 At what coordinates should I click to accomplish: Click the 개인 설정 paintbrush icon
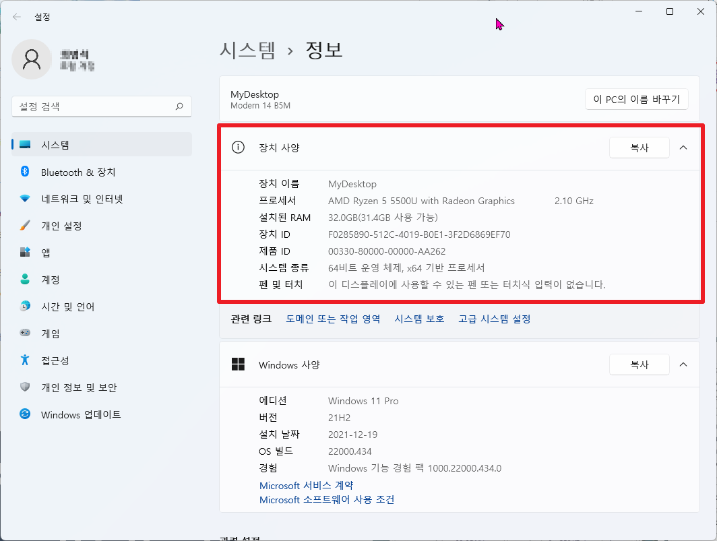[25, 226]
